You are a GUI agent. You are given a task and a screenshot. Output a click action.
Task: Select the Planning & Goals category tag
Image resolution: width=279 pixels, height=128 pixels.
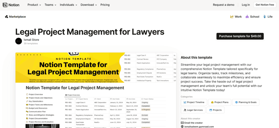[246, 102]
